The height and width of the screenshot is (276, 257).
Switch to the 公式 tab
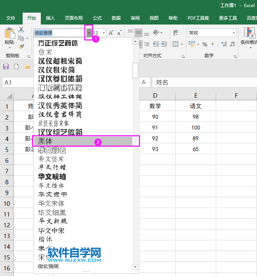pos(97,18)
